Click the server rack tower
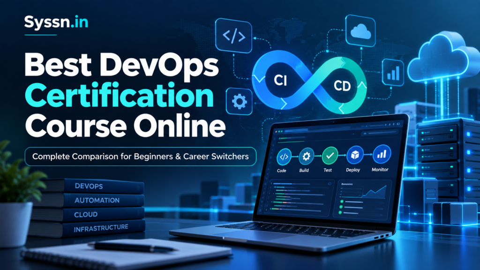This screenshot has height=270, width=480. click(x=448, y=159)
